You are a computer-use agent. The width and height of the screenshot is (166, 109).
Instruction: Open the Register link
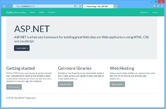[144, 12]
